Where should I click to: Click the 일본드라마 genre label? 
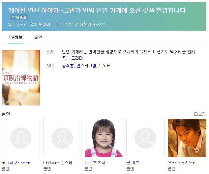[x=41, y=24]
